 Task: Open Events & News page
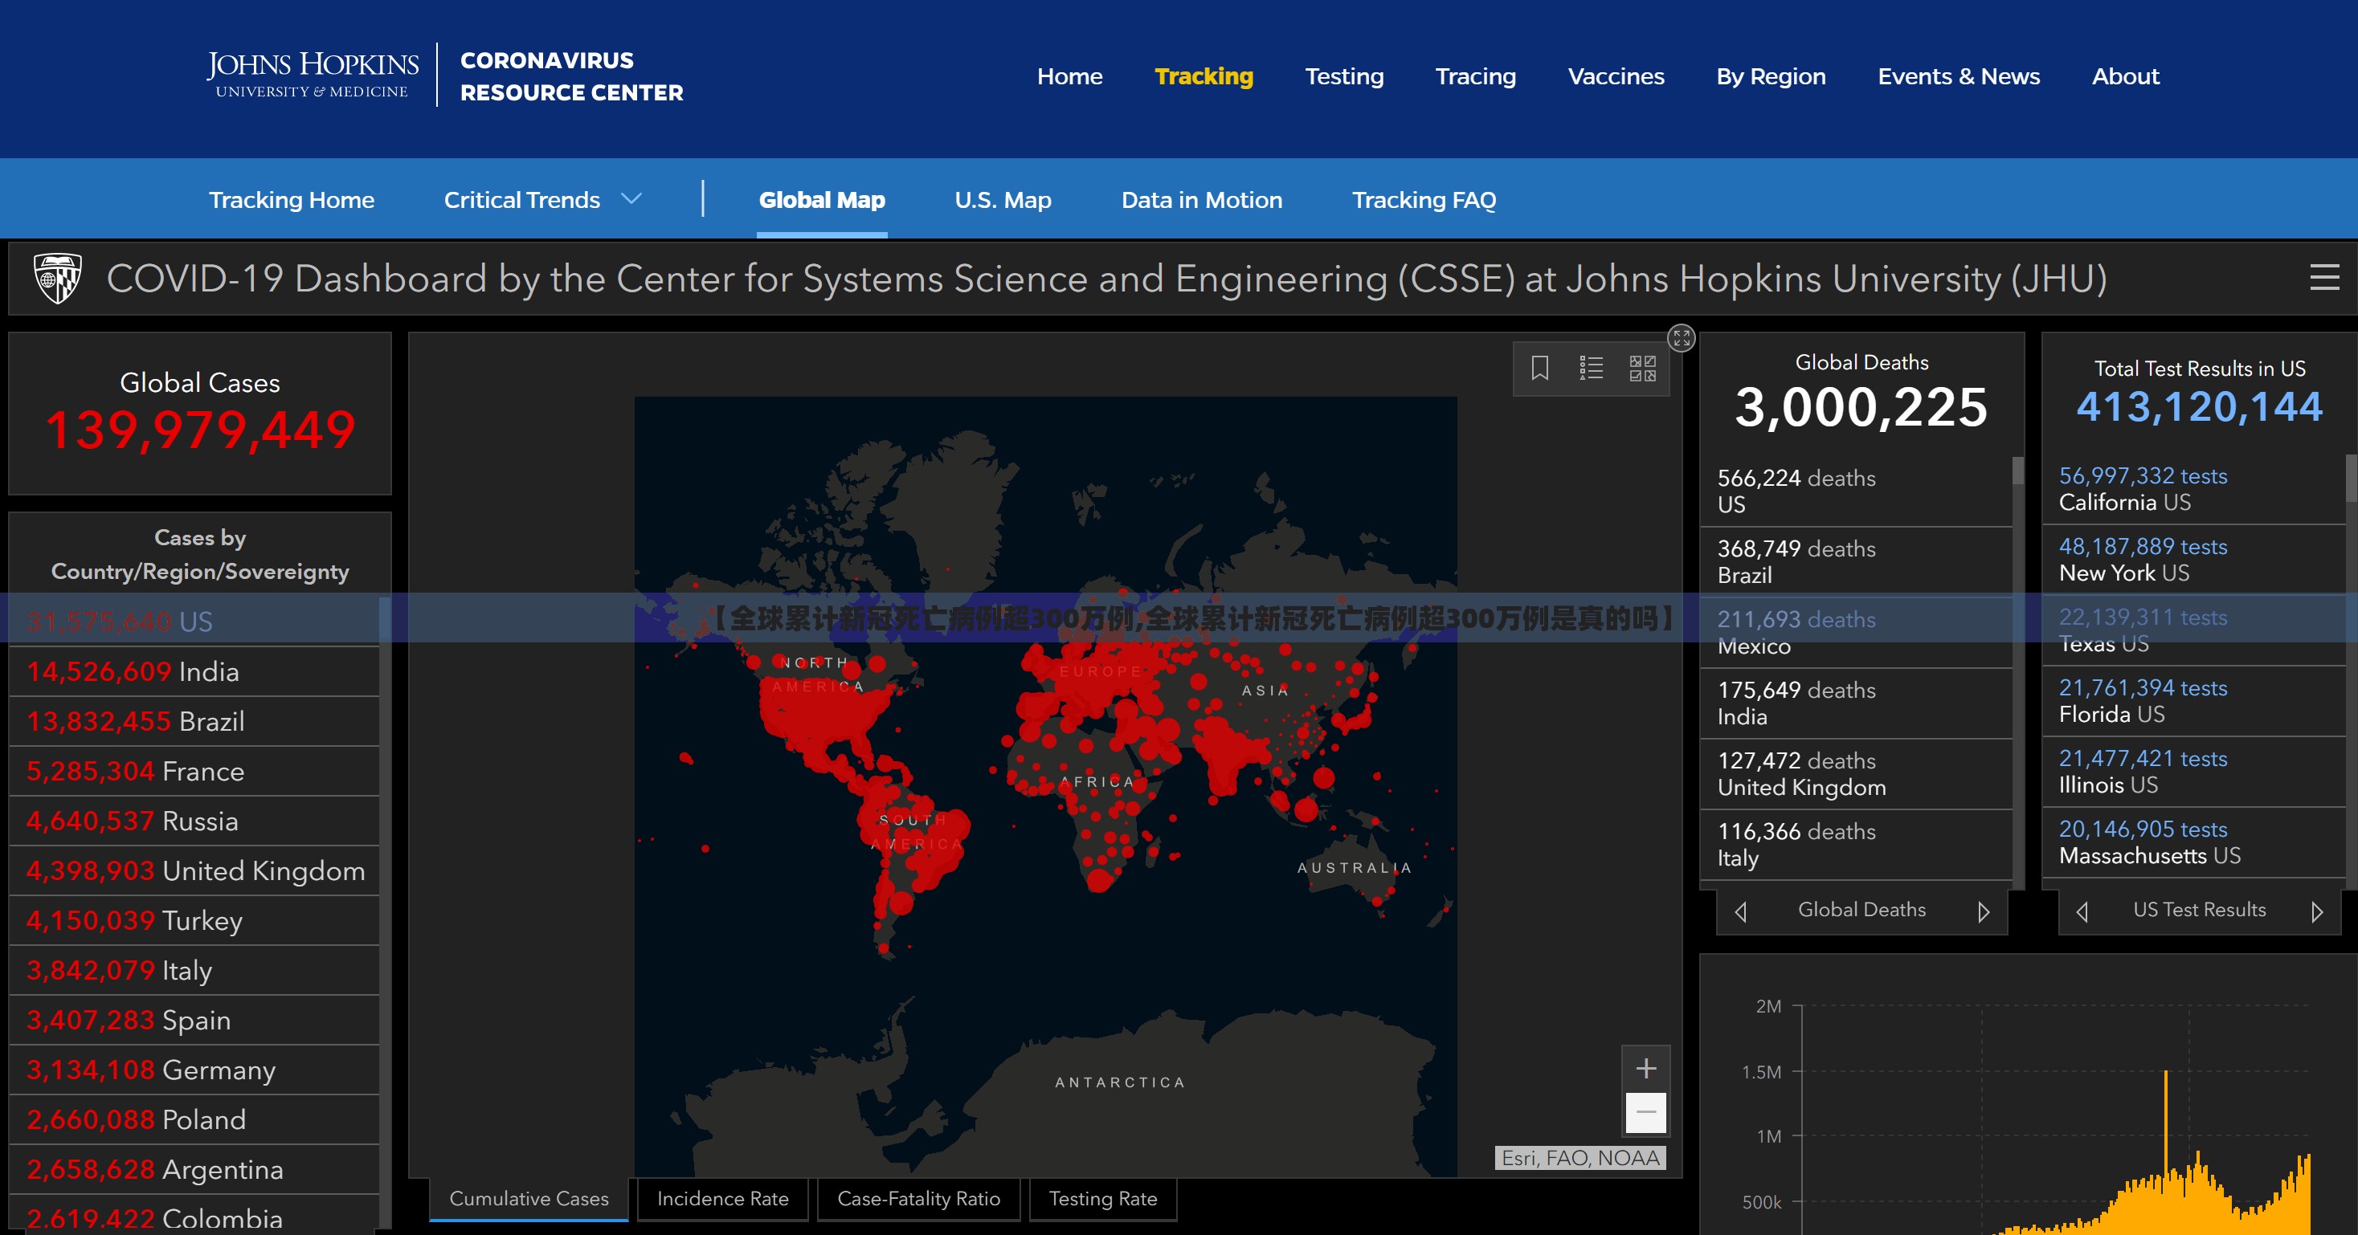(1959, 76)
